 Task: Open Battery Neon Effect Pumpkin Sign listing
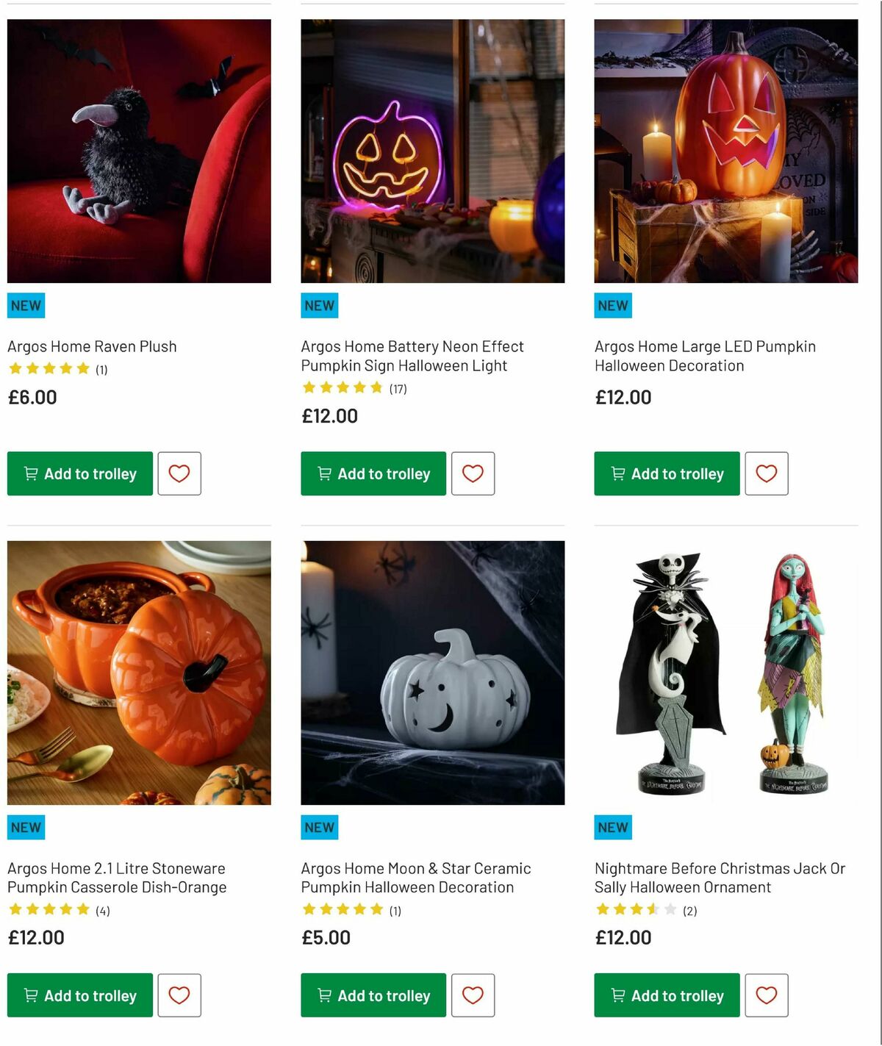coord(412,355)
